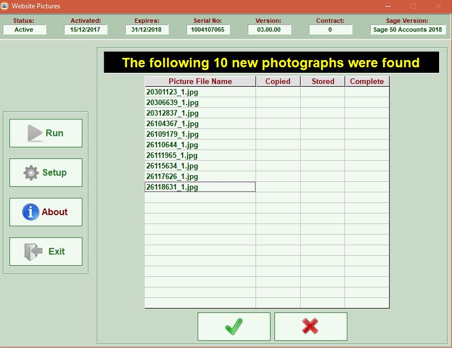Click the Picture File Name column header
The width and height of the screenshot is (452, 348).
(200, 82)
